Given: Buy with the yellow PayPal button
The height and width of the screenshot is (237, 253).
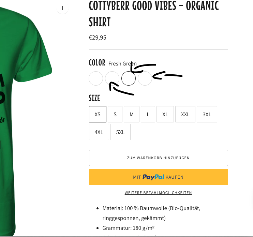Looking at the screenshot, I should [x=159, y=177].
